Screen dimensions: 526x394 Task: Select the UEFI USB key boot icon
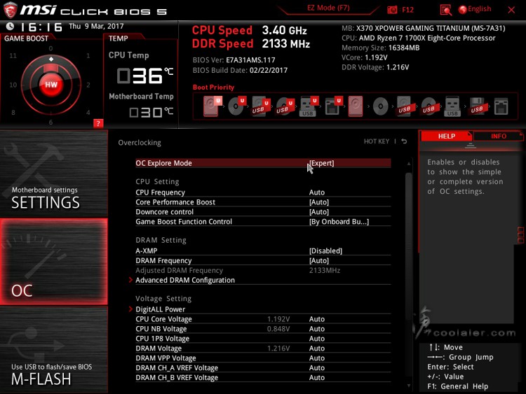(x=309, y=106)
